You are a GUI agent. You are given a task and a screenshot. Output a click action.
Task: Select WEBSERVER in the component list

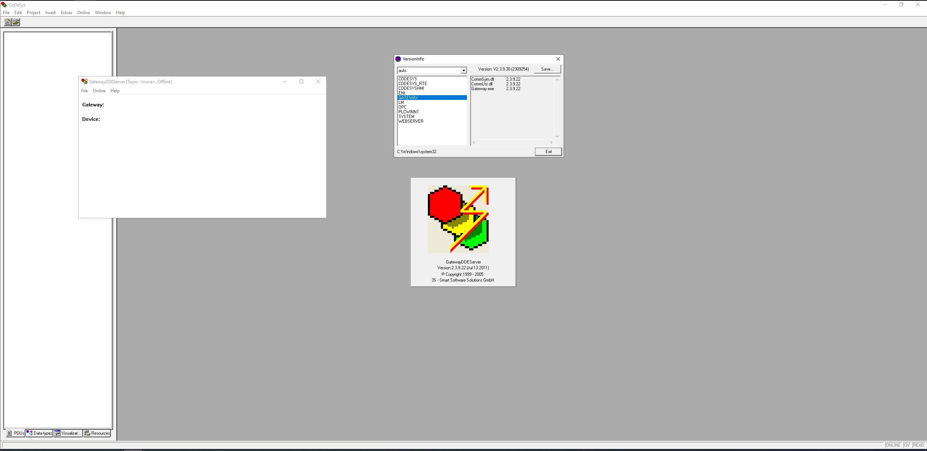click(x=411, y=121)
